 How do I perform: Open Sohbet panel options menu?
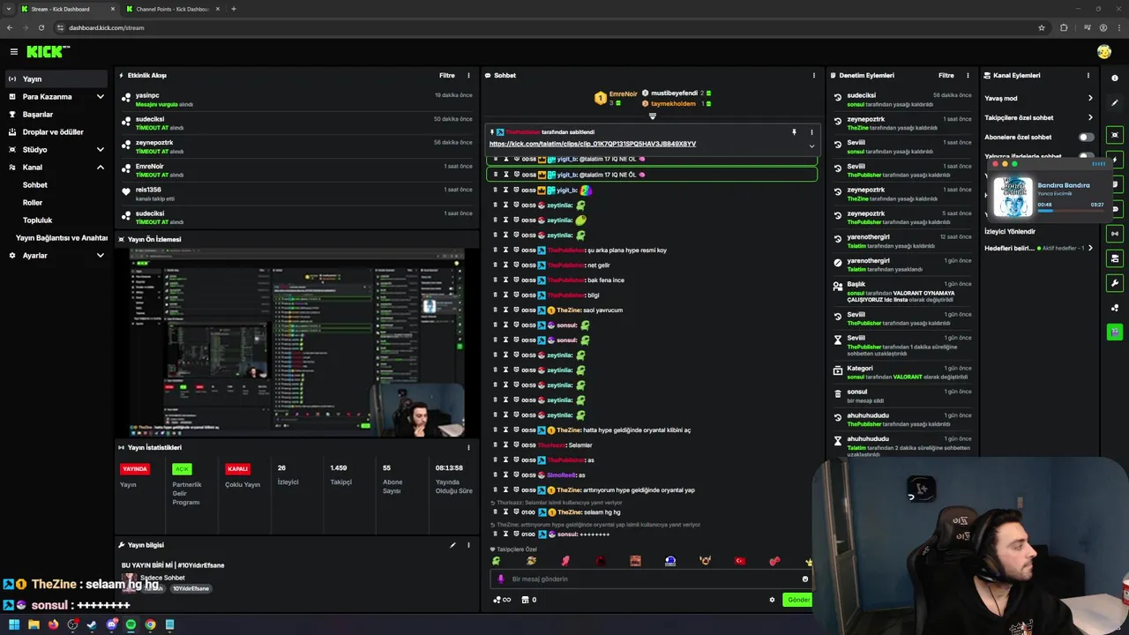(x=813, y=75)
